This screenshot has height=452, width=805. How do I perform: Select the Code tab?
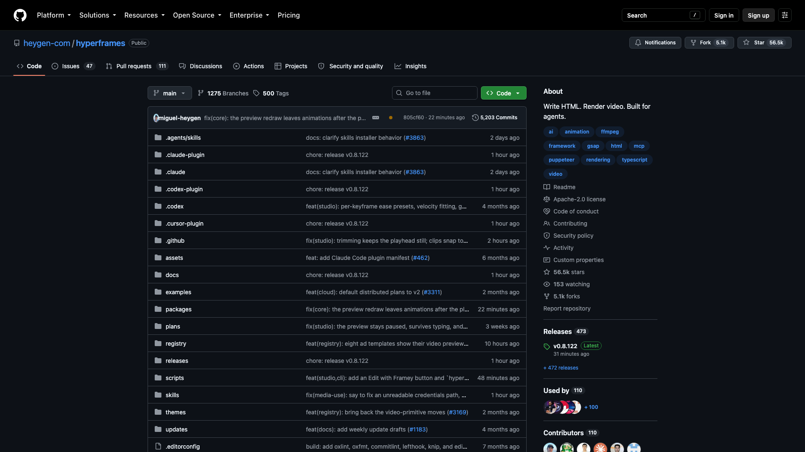tap(29, 66)
